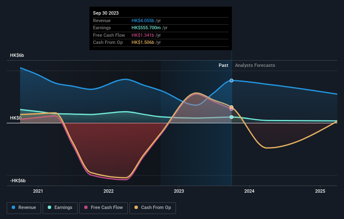Select the blue Revenue data point marker
The width and height of the screenshot is (344, 219).
[x=231, y=81]
